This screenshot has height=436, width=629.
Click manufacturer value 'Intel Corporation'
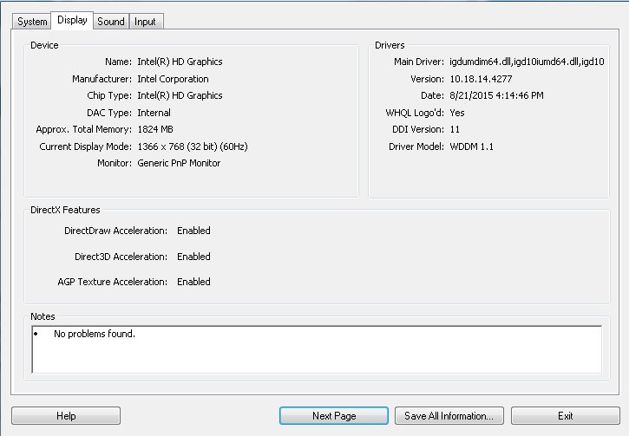(173, 79)
